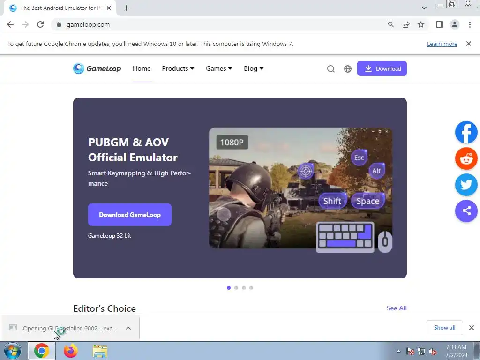Open Chrome three-dot menu
Viewport: 480px width, 360px height.
click(470, 24)
